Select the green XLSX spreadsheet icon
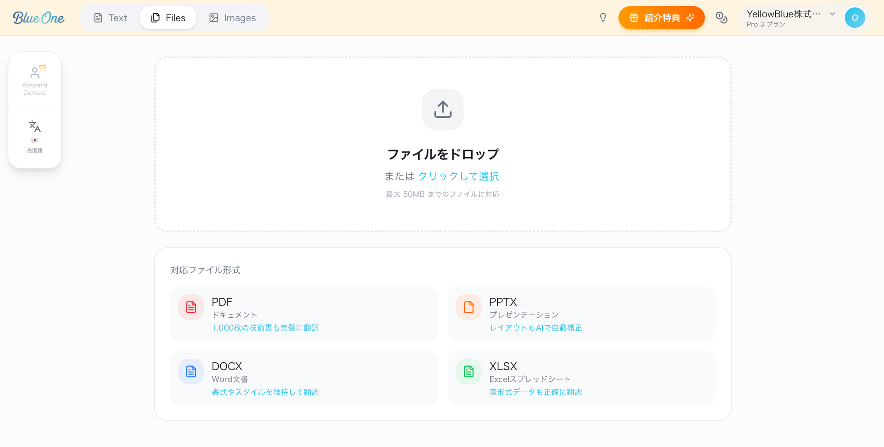884x447 pixels. tap(468, 371)
